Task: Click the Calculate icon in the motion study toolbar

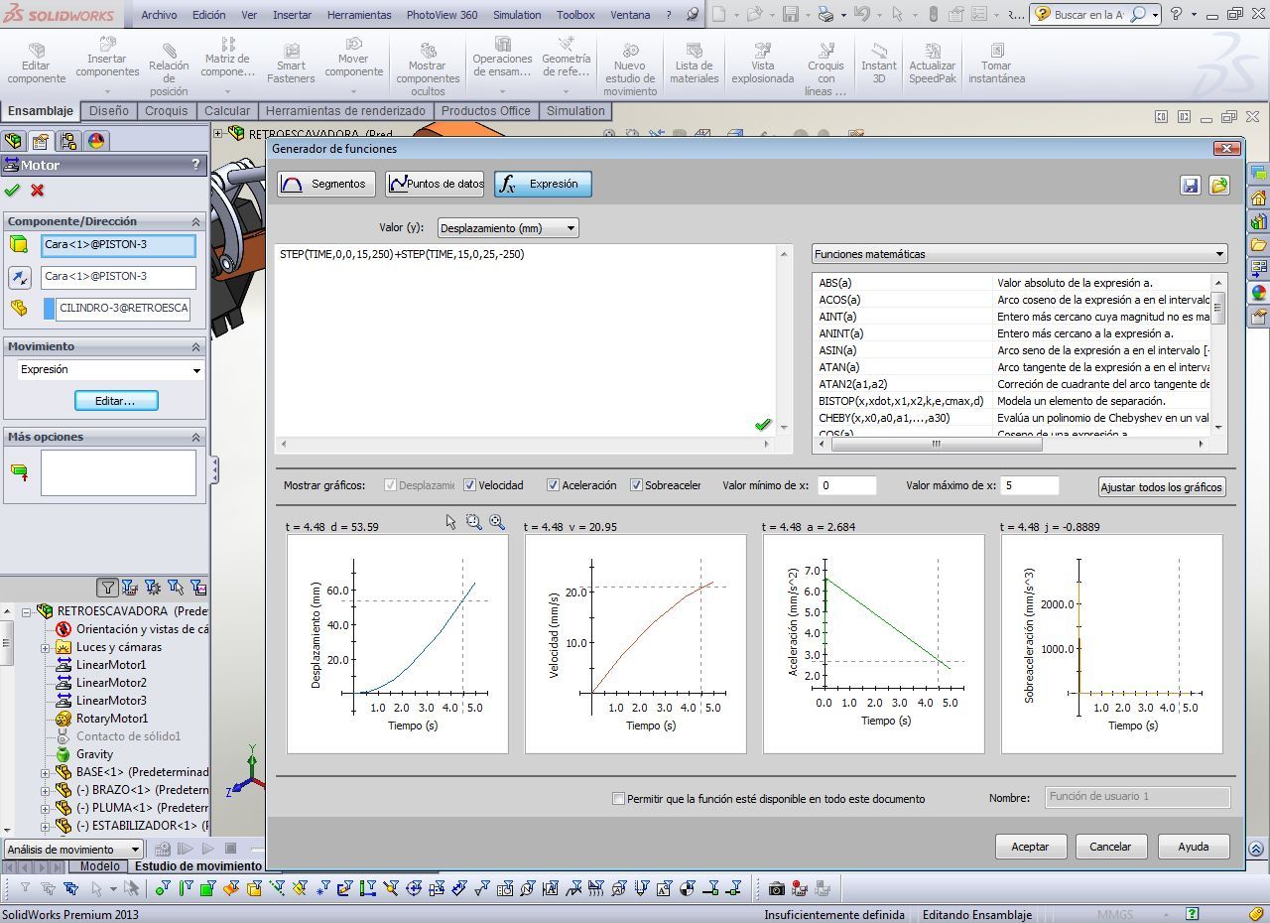Action: coord(162,849)
